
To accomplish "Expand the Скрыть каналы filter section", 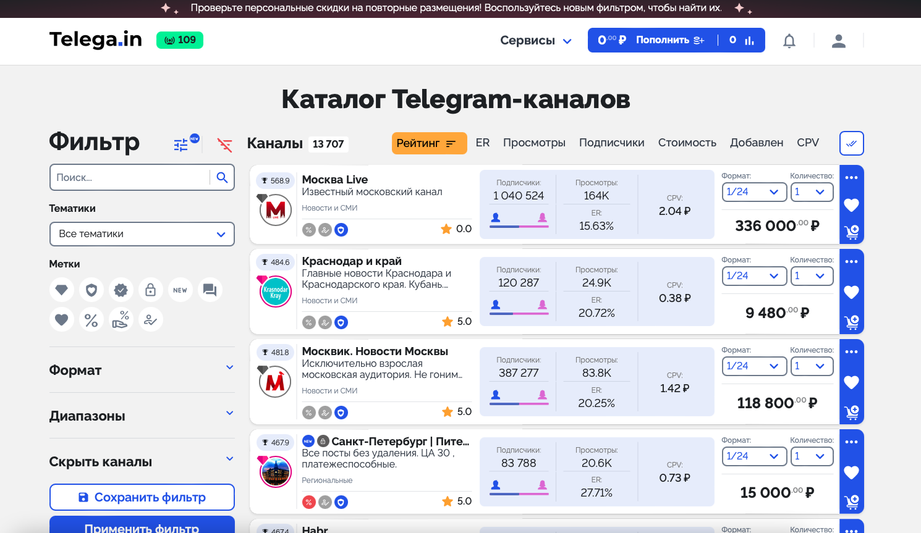I will [x=142, y=461].
